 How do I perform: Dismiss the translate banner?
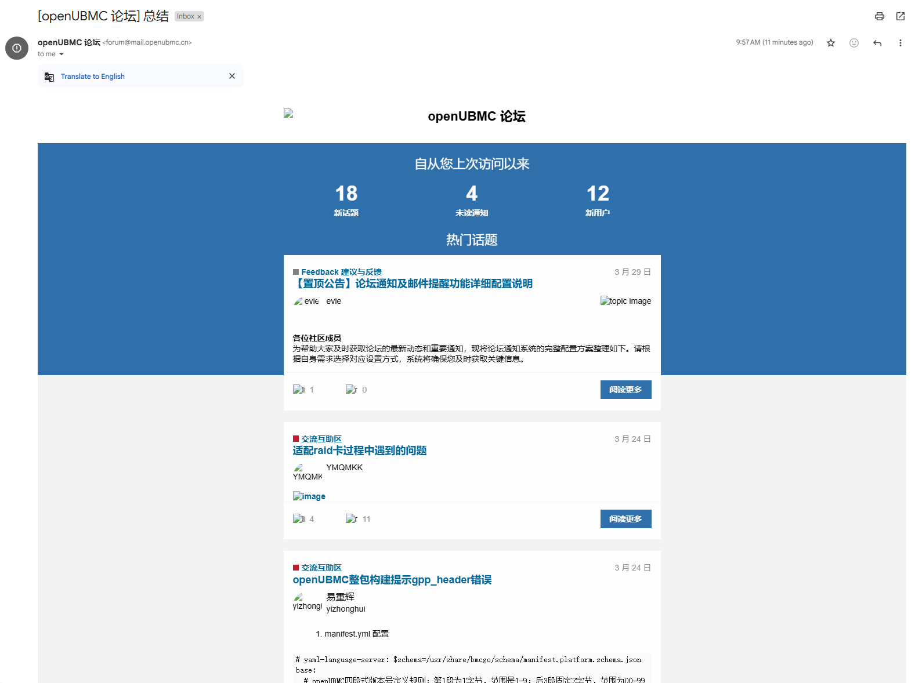tap(232, 76)
